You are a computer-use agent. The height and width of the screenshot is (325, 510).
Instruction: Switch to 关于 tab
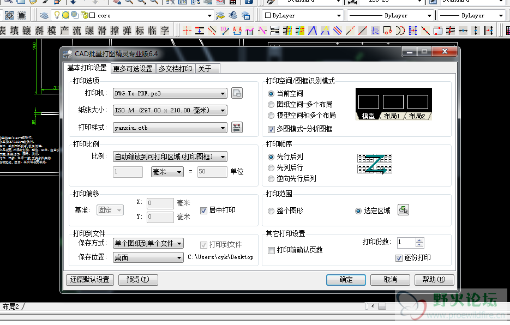pyautogui.click(x=207, y=69)
